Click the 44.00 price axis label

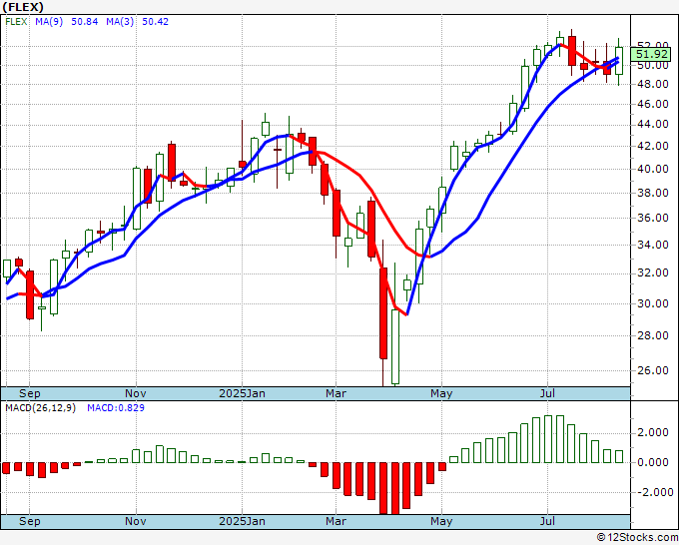click(653, 124)
